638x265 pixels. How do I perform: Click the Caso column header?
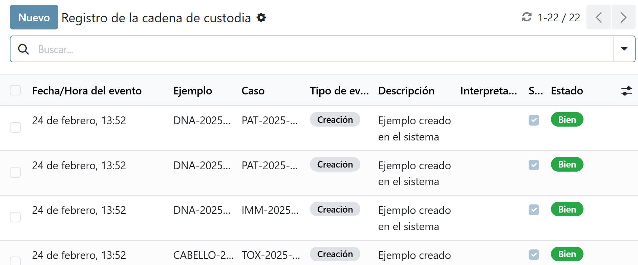coord(253,91)
